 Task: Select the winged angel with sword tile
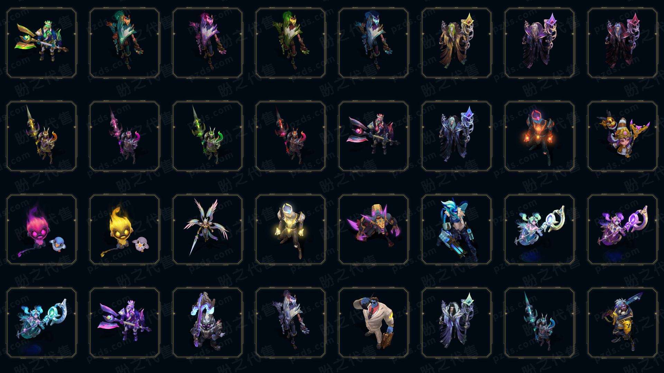207,229
